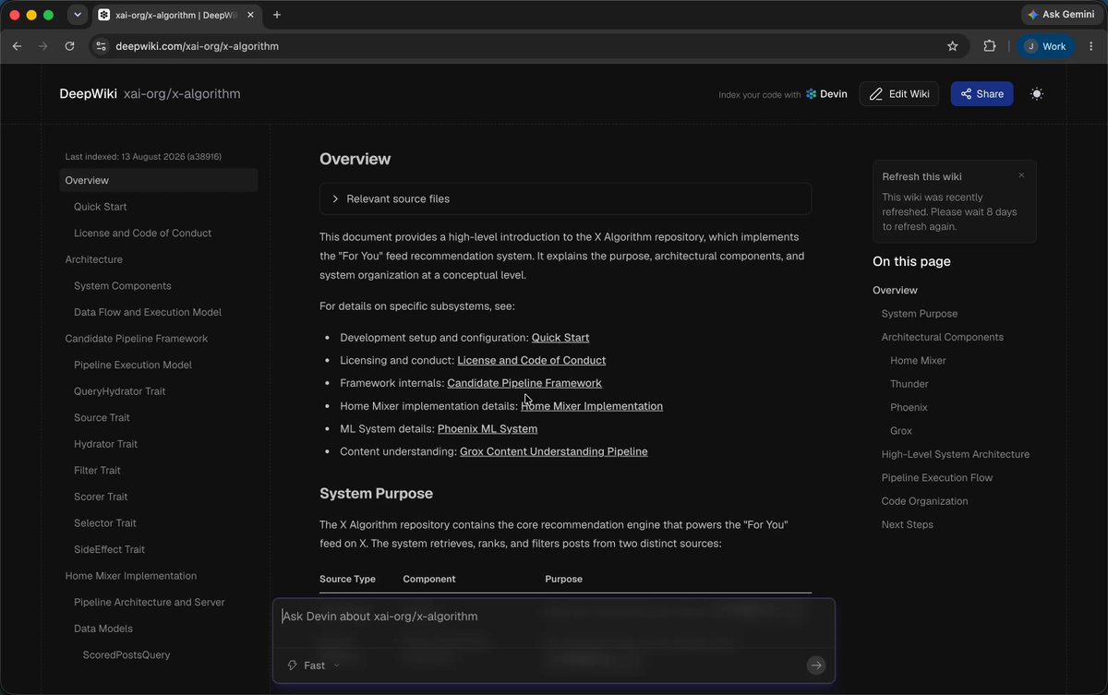This screenshot has height=695, width=1108.
Task: Toggle the light/dark theme sun icon
Action: 1037,94
